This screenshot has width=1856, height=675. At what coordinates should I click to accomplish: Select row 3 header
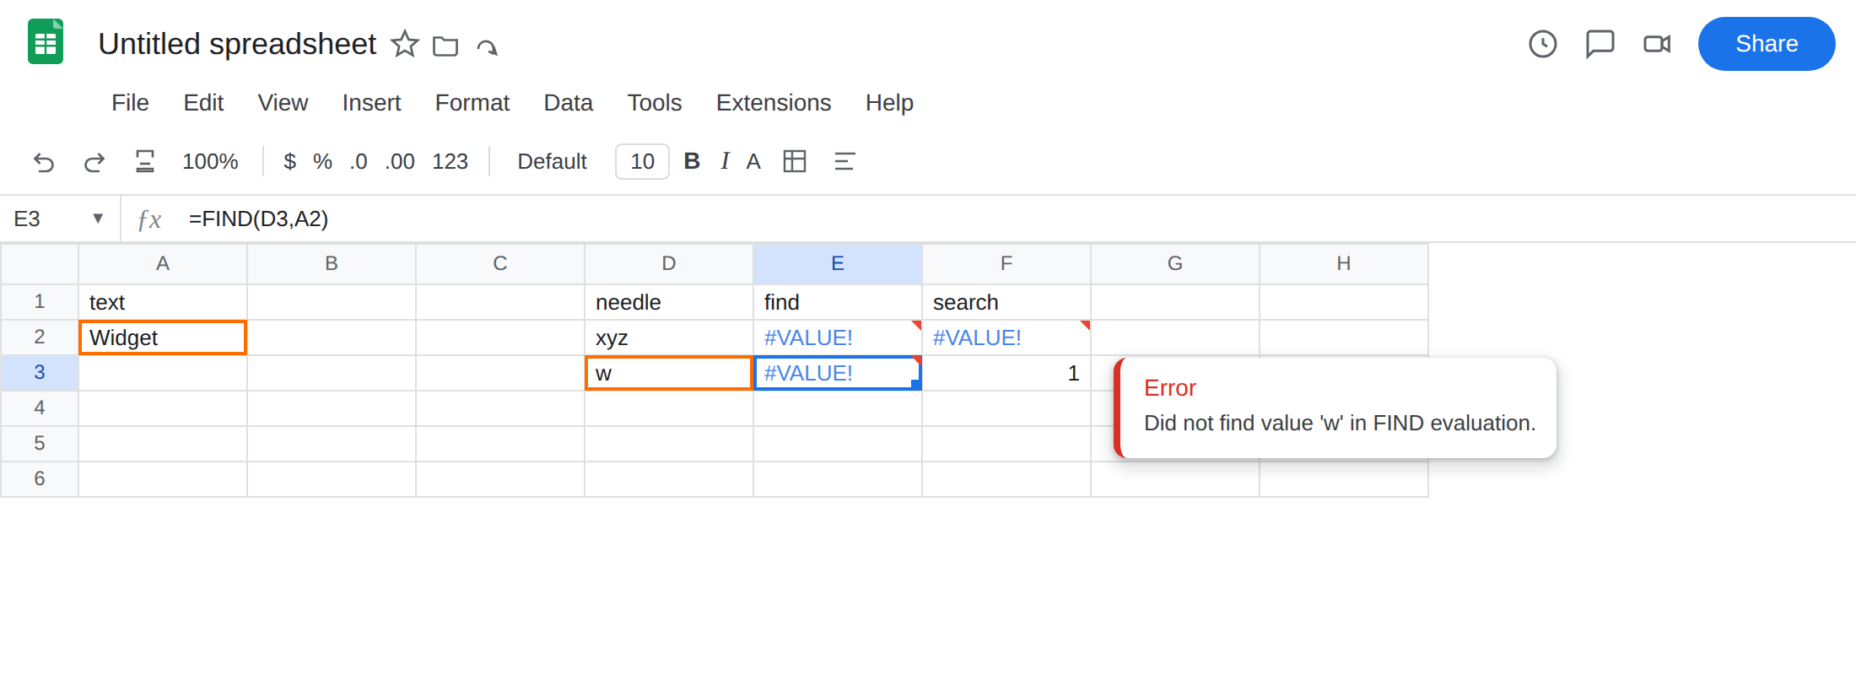click(40, 372)
